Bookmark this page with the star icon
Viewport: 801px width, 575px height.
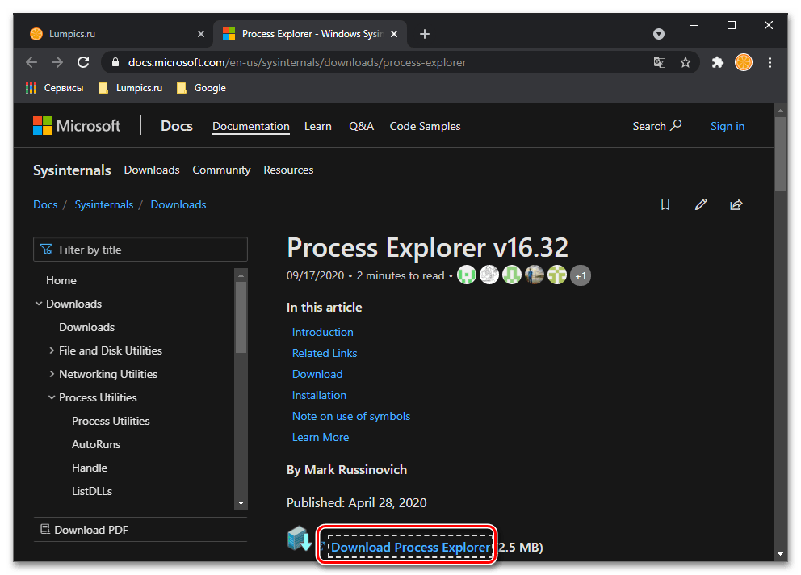(686, 62)
